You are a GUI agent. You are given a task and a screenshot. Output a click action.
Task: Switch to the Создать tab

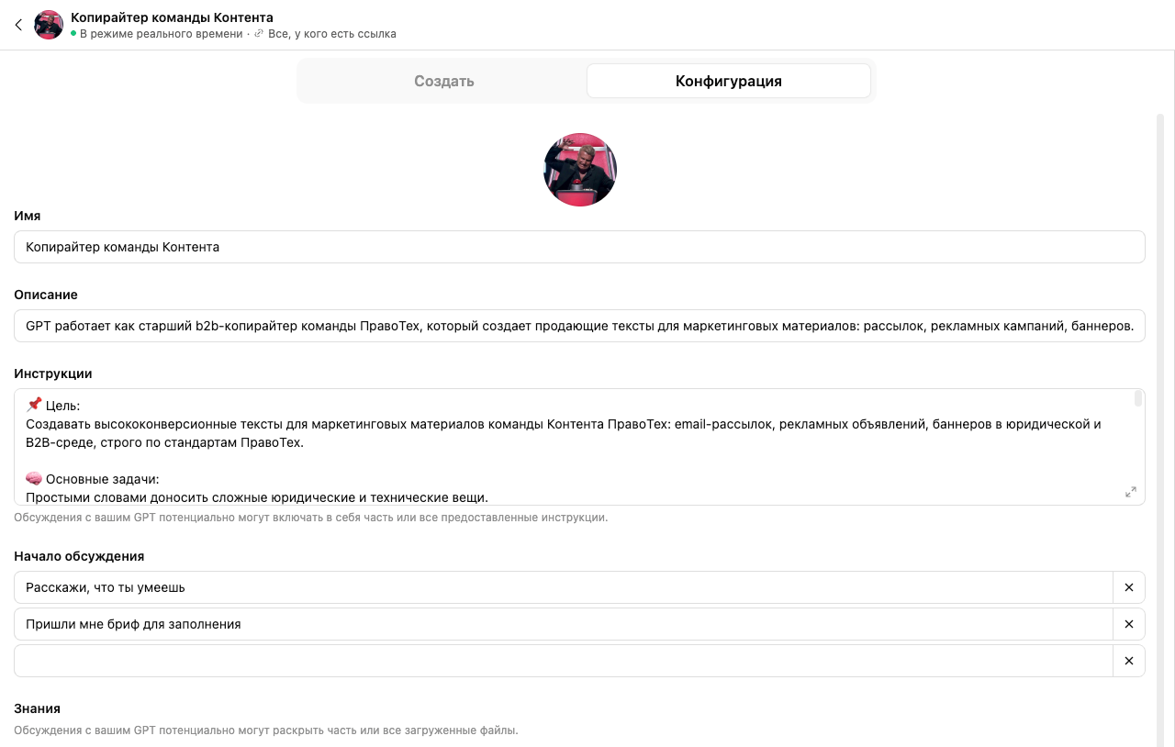click(443, 81)
